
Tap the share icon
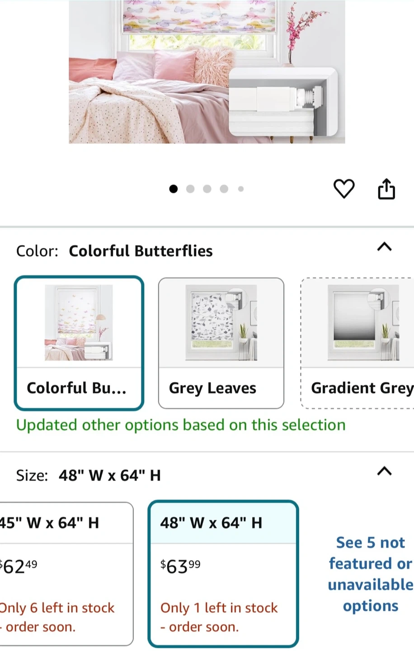[386, 189]
